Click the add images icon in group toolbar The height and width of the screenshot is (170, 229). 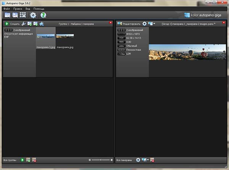(x=35, y=24)
